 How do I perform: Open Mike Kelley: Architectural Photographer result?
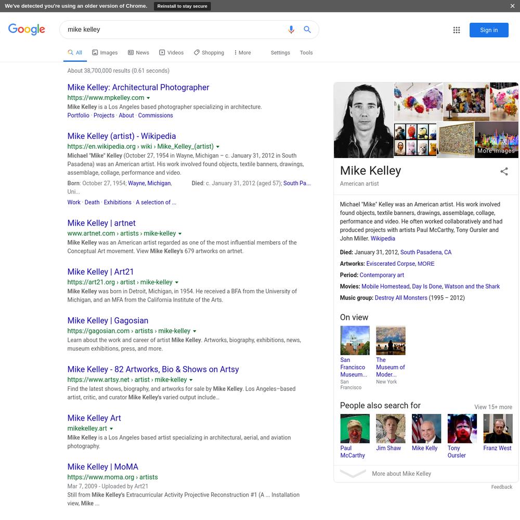click(138, 87)
